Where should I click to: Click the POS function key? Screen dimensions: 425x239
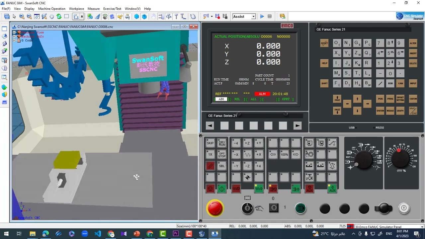pos(380,99)
